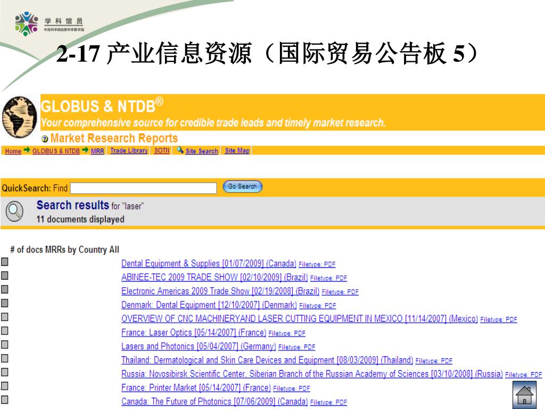Click the Go Search button
Viewport: 545px width, 409px height.
(x=242, y=186)
